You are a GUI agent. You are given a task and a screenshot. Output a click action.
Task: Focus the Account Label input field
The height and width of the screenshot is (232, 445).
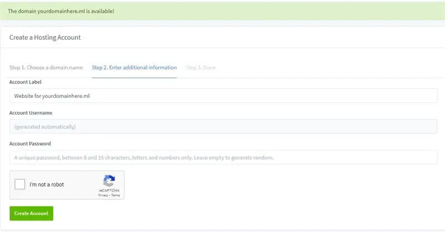(224, 96)
